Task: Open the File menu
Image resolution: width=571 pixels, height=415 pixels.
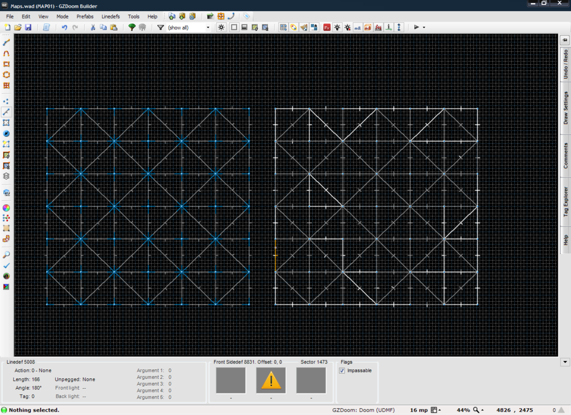Action: (x=10, y=16)
